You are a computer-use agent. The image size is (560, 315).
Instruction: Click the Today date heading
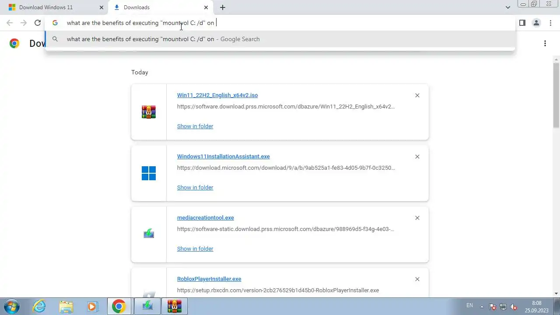[140, 72]
